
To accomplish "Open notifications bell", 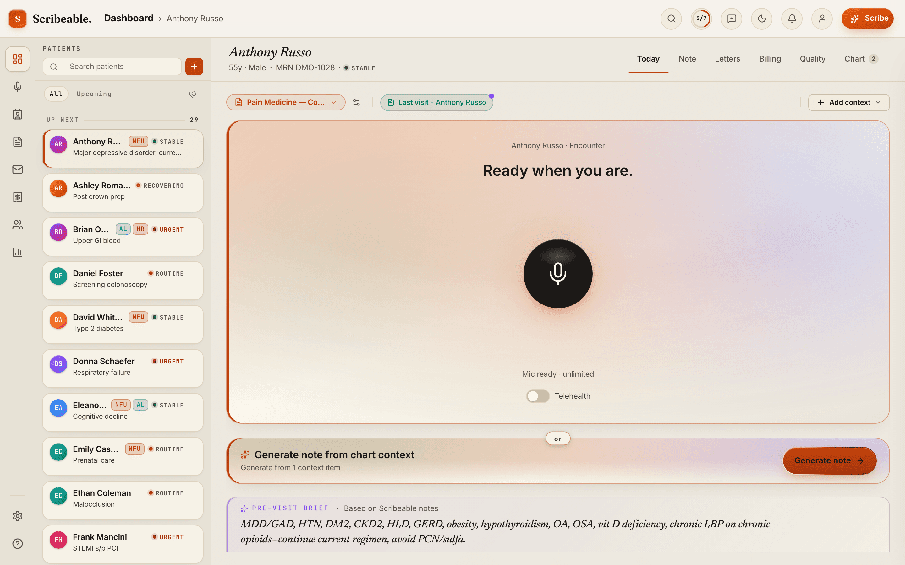I will [792, 18].
